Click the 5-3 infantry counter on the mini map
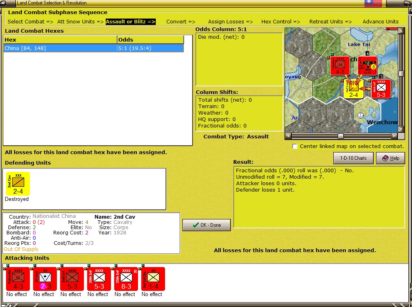 pyautogui.click(x=381, y=89)
